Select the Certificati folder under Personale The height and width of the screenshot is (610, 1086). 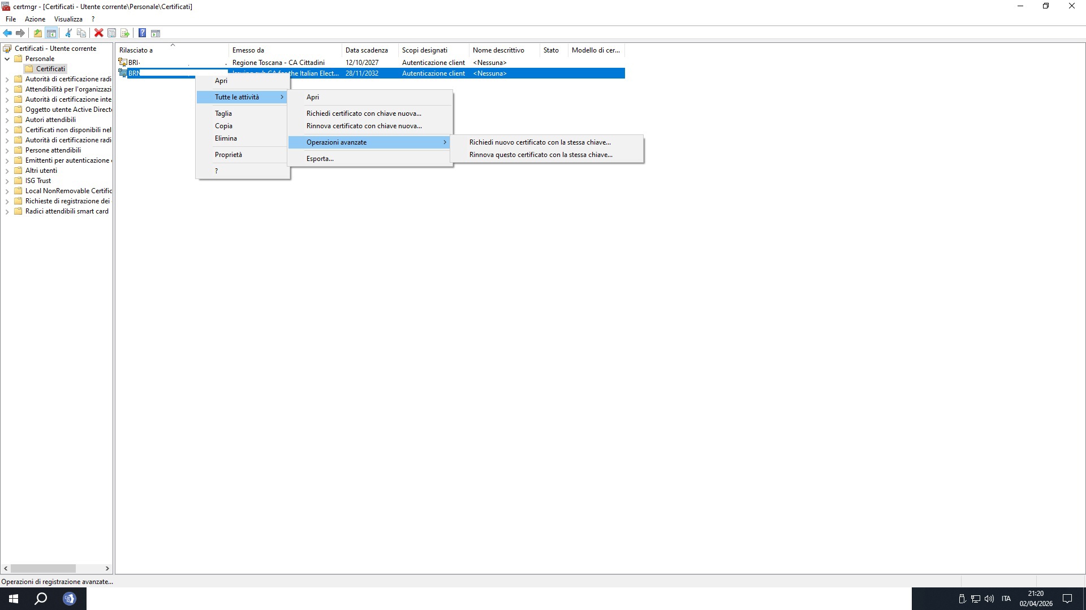(45, 69)
